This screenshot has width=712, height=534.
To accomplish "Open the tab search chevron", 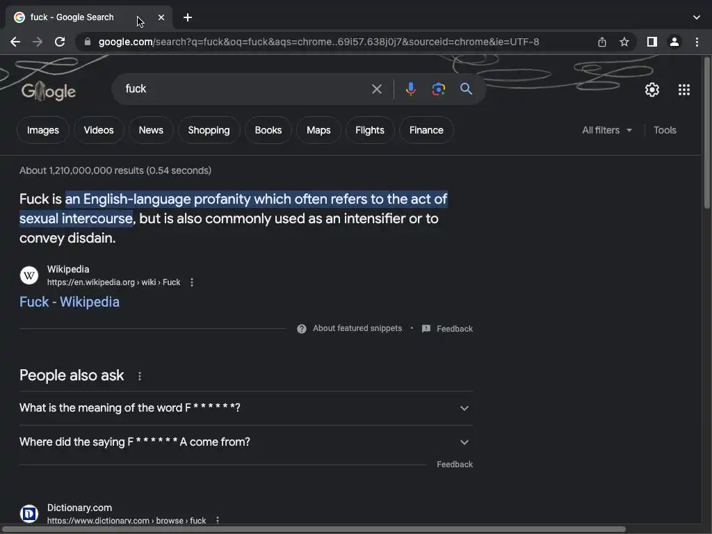I will click(x=697, y=17).
